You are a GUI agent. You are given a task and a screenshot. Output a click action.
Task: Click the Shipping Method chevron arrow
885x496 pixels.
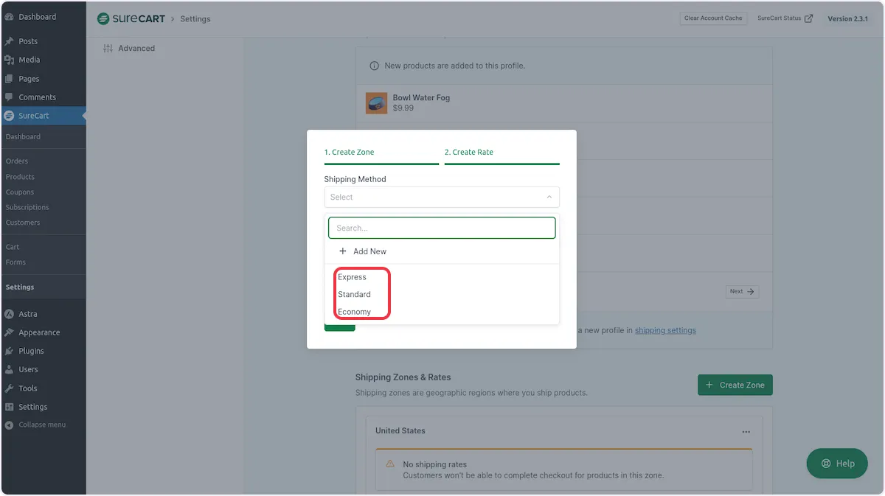coord(549,197)
